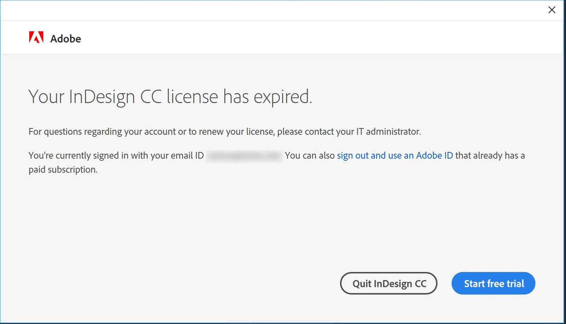This screenshot has height=324, width=566.
Task: Click the word 'Your' starting the heading
Action: (x=46, y=97)
